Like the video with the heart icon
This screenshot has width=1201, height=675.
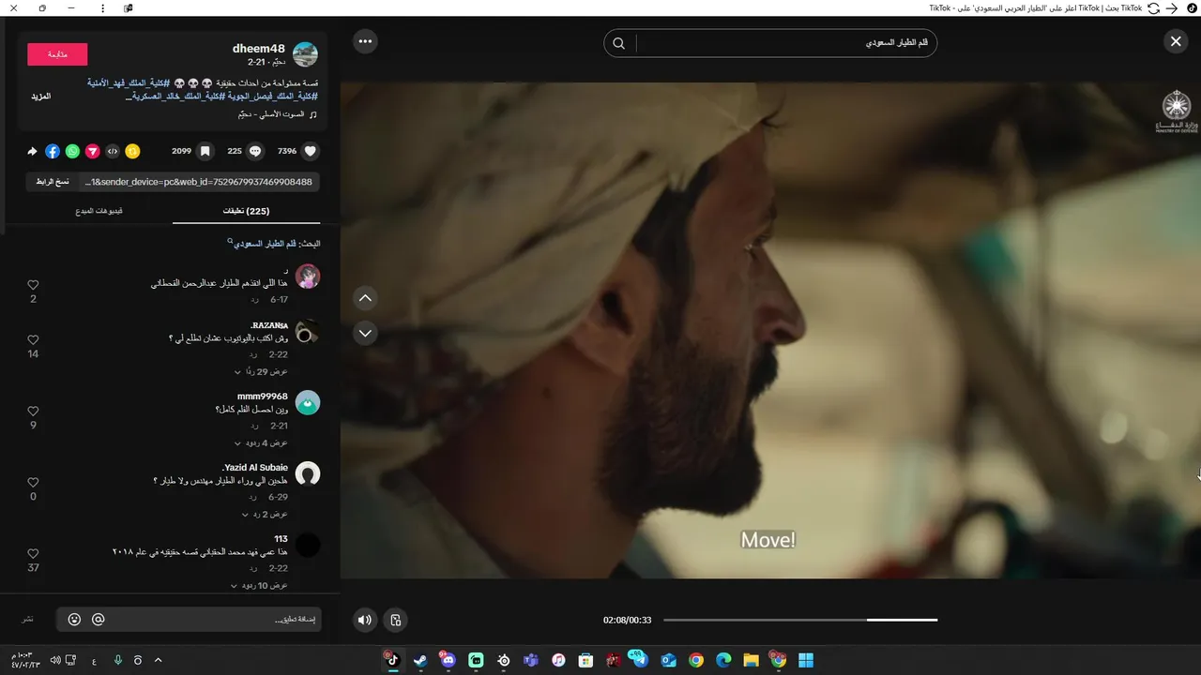coord(311,151)
